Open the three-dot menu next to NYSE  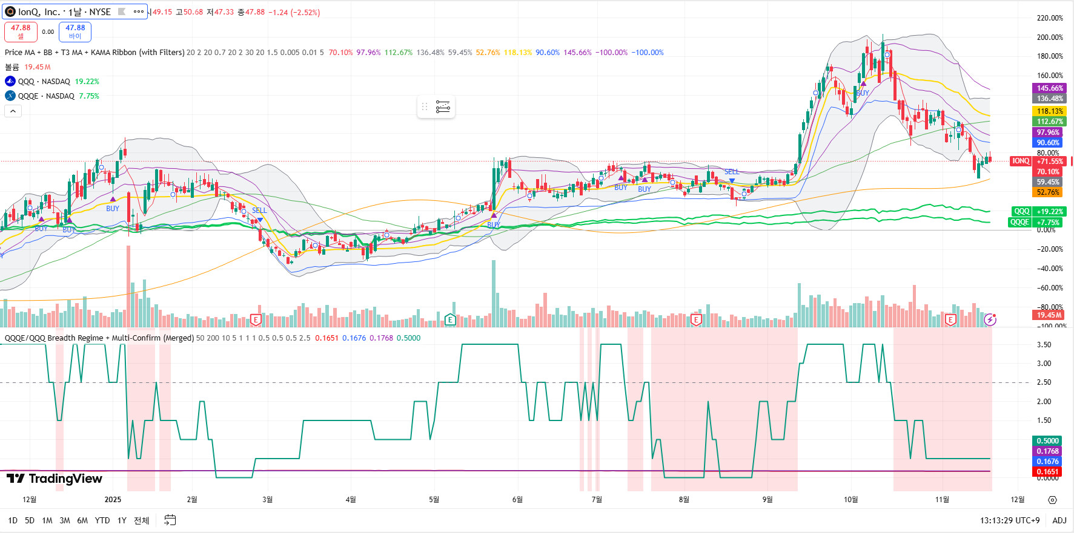coord(139,12)
